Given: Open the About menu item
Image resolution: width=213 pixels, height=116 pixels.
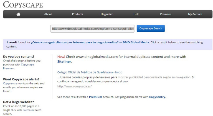Looking at the screenshot, I should 48,14.
